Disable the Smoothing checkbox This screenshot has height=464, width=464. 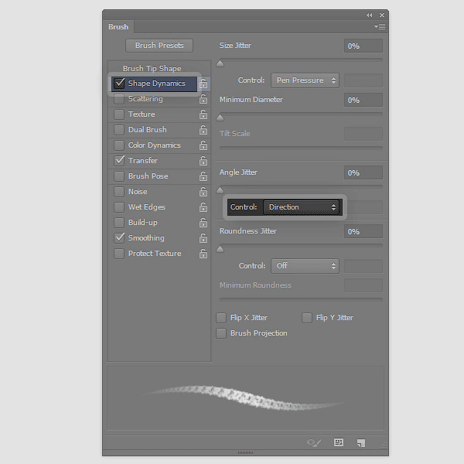pyautogui.click(x=119, y=238)
